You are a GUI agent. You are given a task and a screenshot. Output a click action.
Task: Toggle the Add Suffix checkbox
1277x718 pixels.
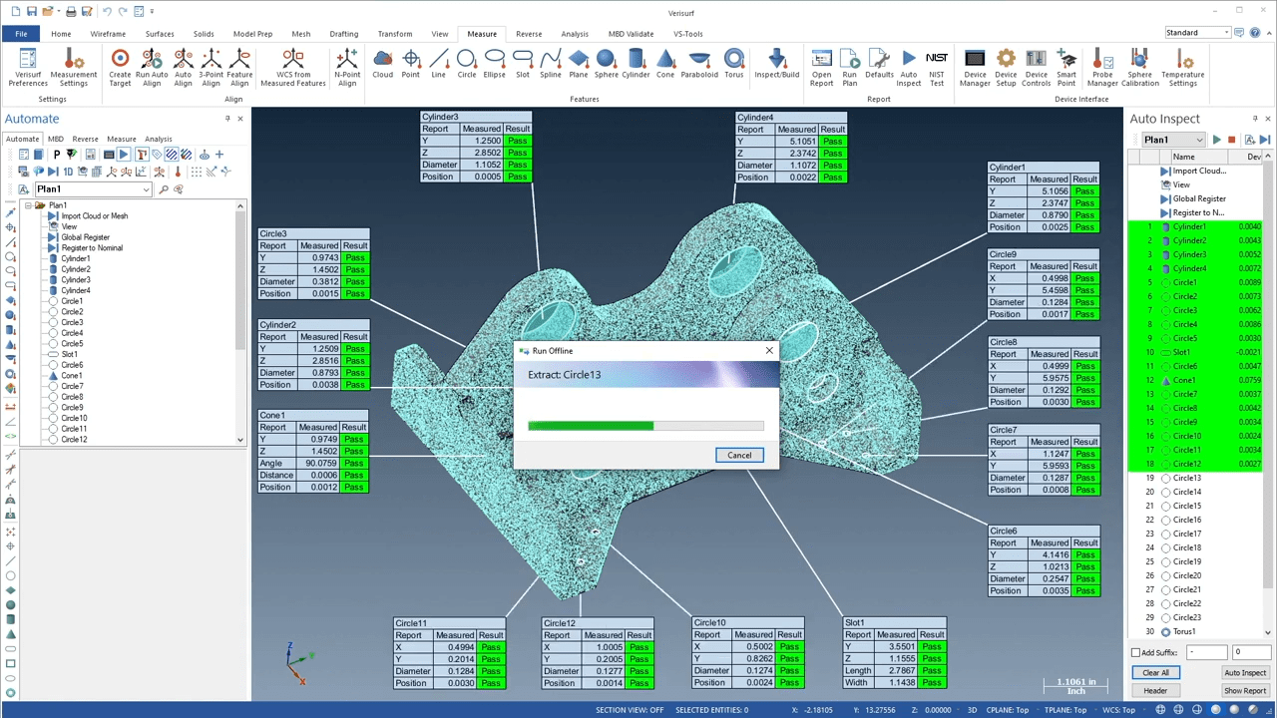click(x=1135, y=653)
